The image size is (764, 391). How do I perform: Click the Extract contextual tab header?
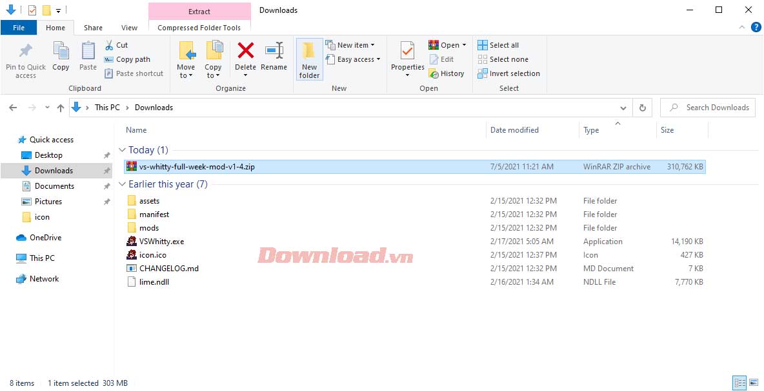(x=199, y=11)
